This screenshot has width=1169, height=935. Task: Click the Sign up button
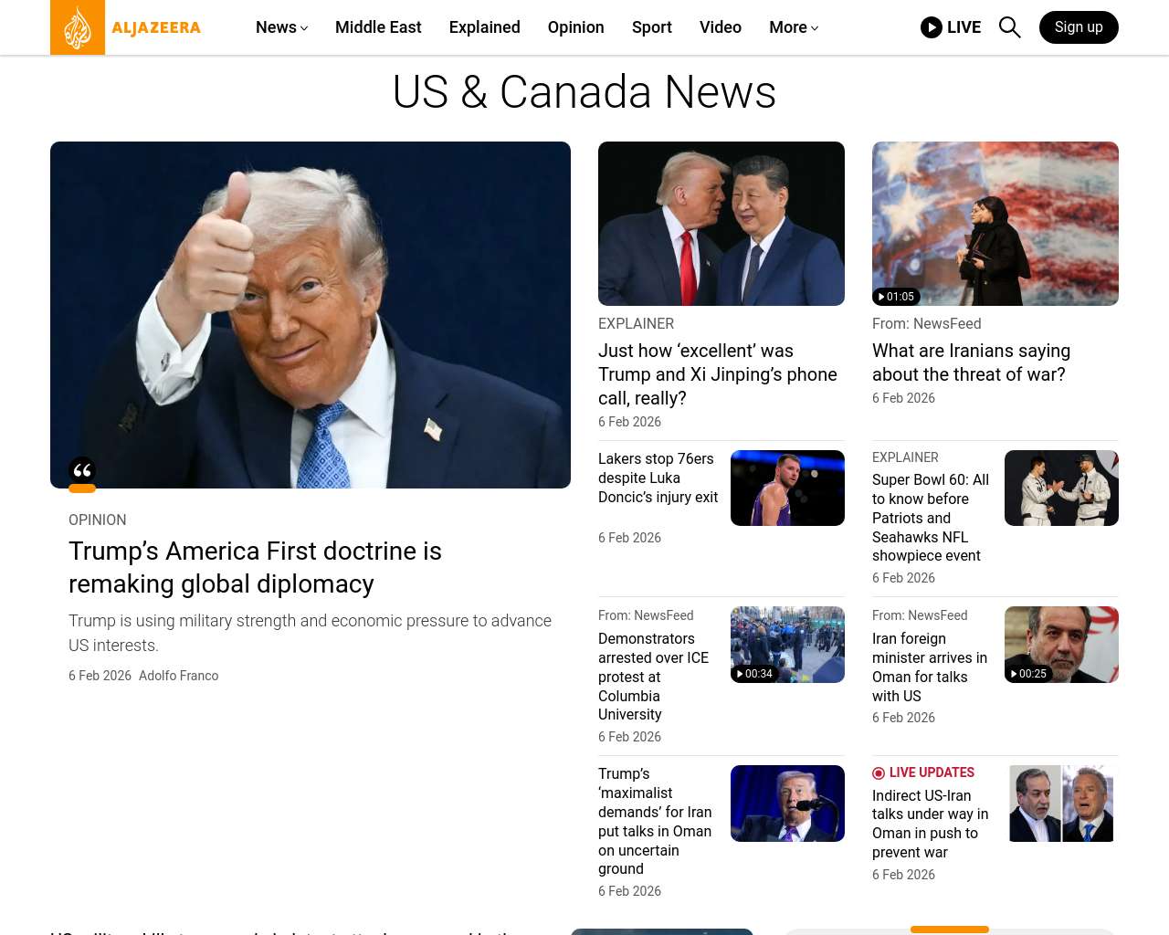1079,27
